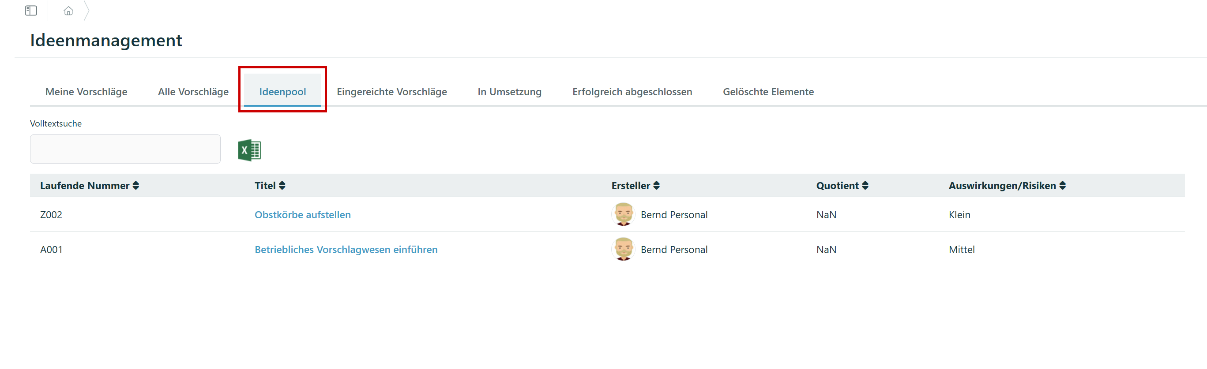The image size is (1207, 369).
Task: Click the Z002 number cell
Action: pyautogui.click(x=51, y=214)
